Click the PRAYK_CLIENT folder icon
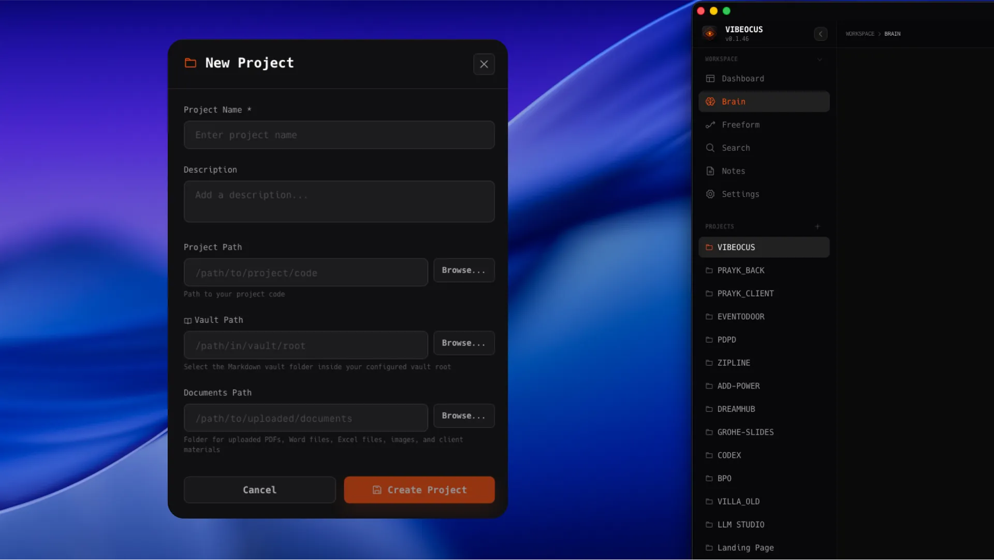The width and height of the screenshot is (994, 560). (x=709, y=294)
